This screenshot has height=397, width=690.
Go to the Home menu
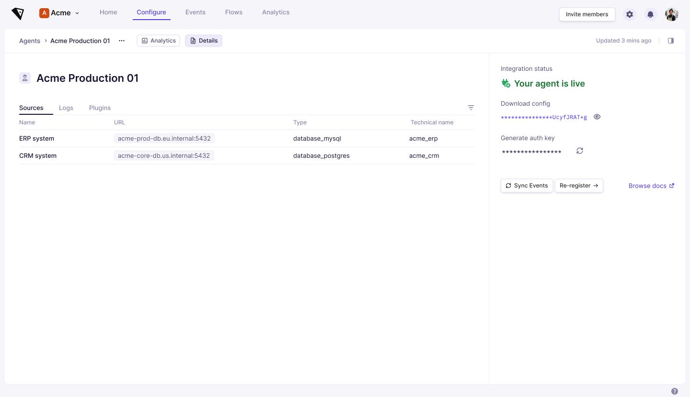108,12
